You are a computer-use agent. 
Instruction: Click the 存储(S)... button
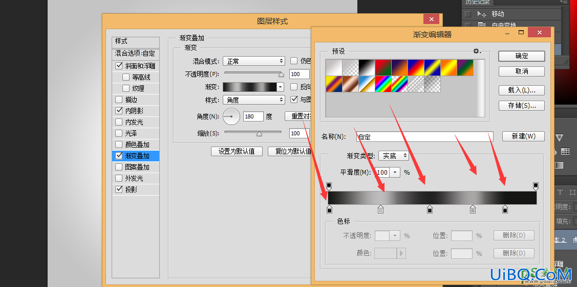coord(521,106)
